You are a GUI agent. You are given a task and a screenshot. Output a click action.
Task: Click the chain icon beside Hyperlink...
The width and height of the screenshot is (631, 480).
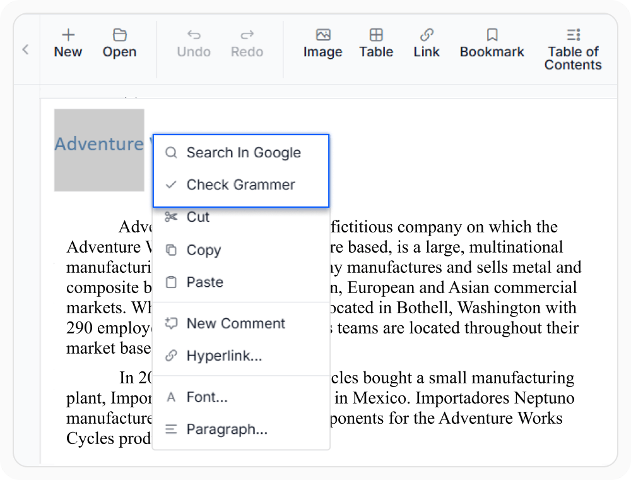(171, 356)
